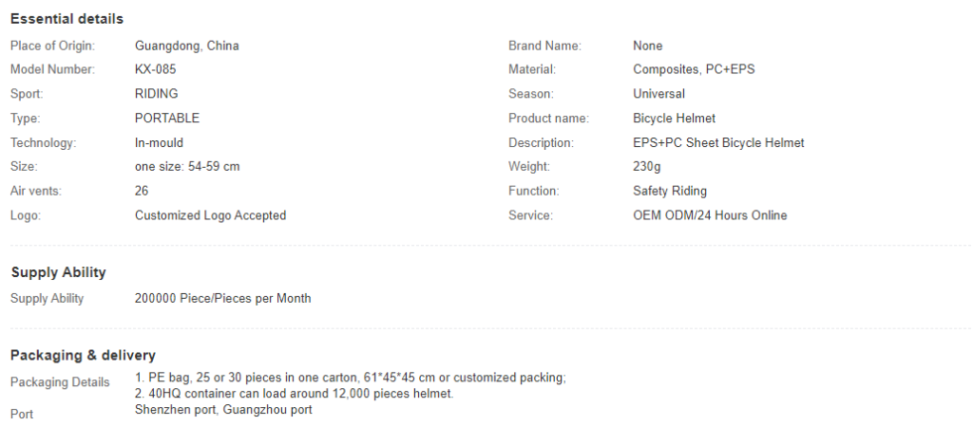Click the 230g weight value
The width and height of the screenshot is (973, 426).
(x=646, y=167)
